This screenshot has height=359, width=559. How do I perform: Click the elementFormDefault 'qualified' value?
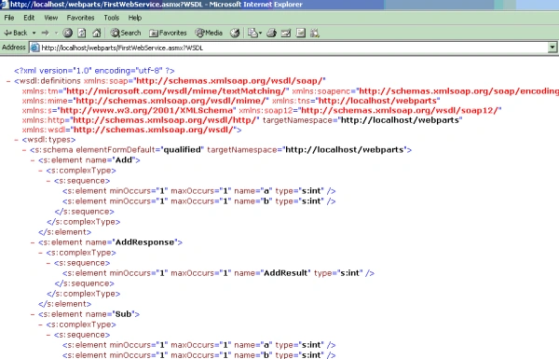point(183,150)
